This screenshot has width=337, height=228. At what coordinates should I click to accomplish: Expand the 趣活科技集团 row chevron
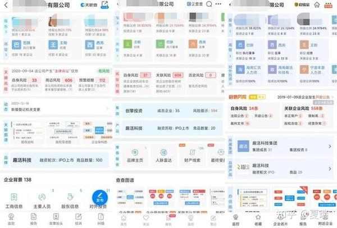[330, 147]
